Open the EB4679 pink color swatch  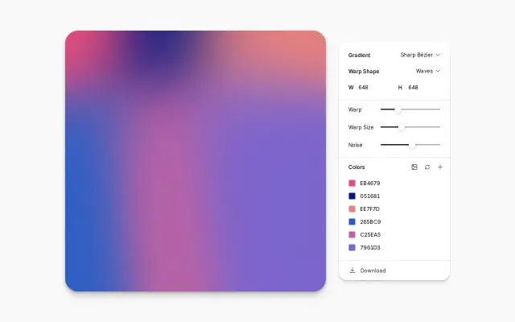pos(352,183)
